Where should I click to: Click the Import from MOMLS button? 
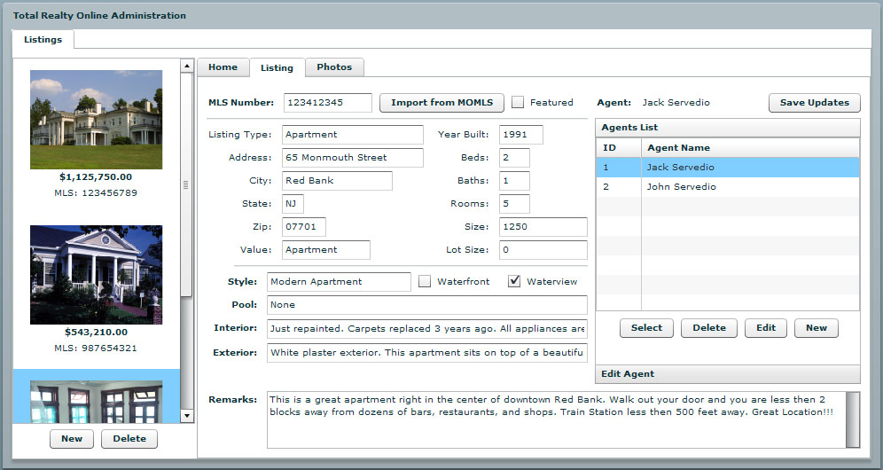point(442,103)
